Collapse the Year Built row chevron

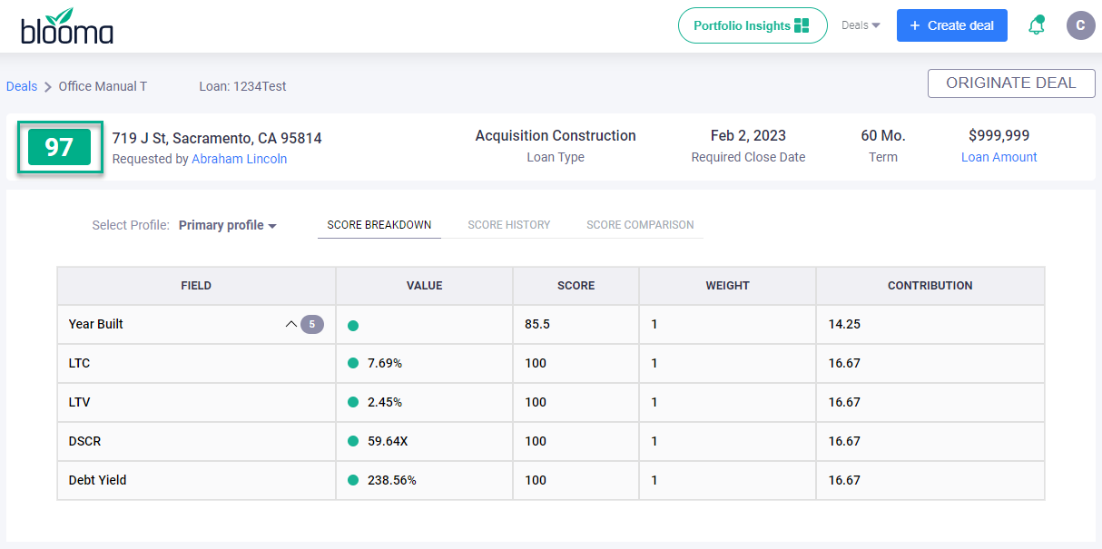(x=291, y=324)
